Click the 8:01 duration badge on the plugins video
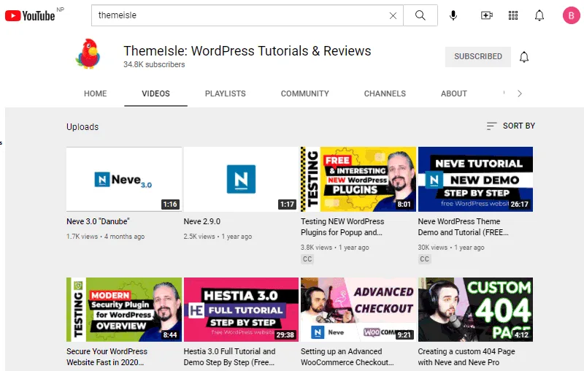 (x=404, y=204)
